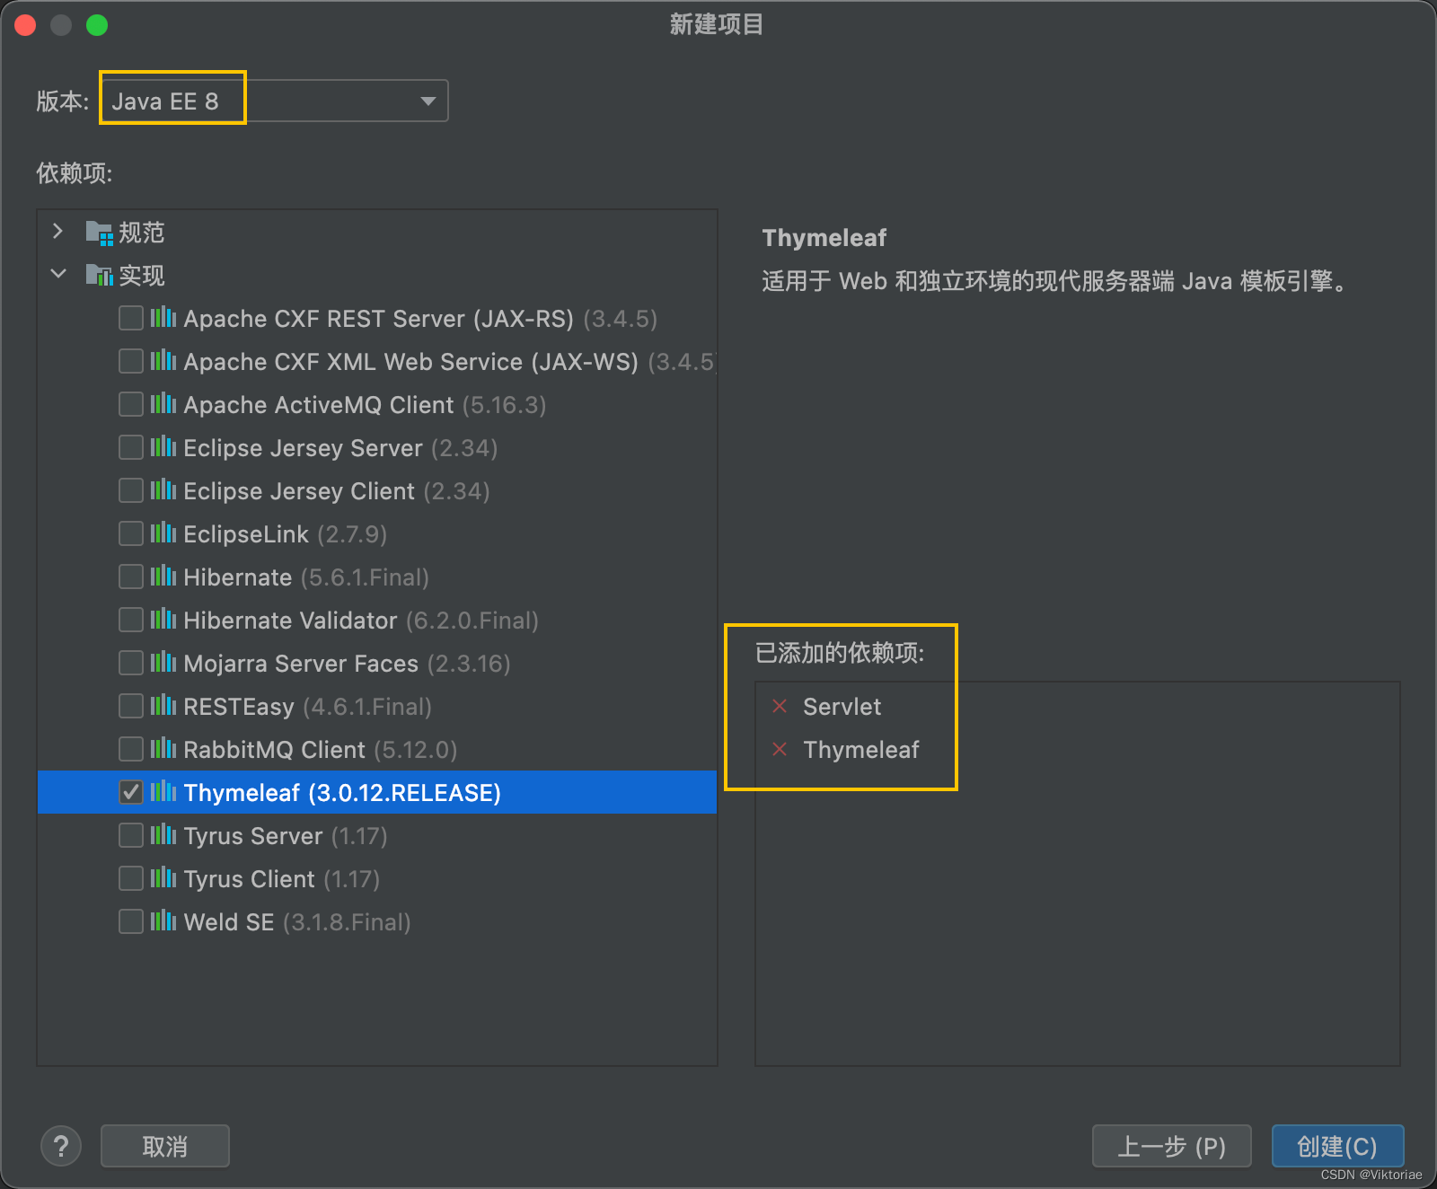Open the Java EE 8 version dropdown
This screenshot has height=1189, width=1437.
275,101
